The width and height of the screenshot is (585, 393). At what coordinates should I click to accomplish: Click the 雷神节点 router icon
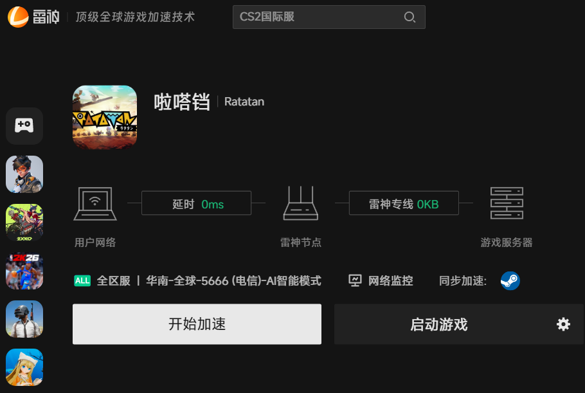coord(300,203)
